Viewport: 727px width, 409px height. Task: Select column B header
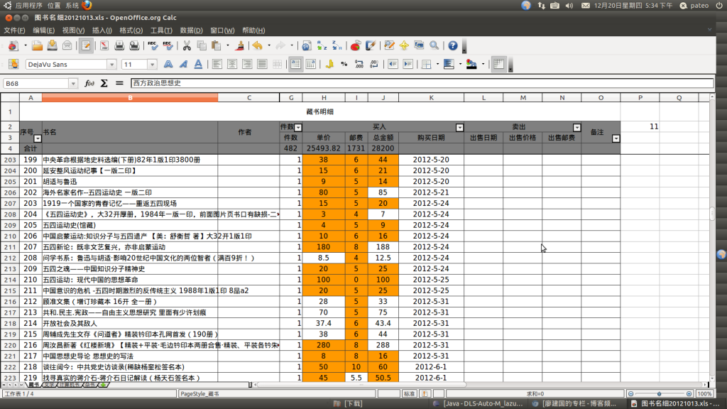pos(130,98)
